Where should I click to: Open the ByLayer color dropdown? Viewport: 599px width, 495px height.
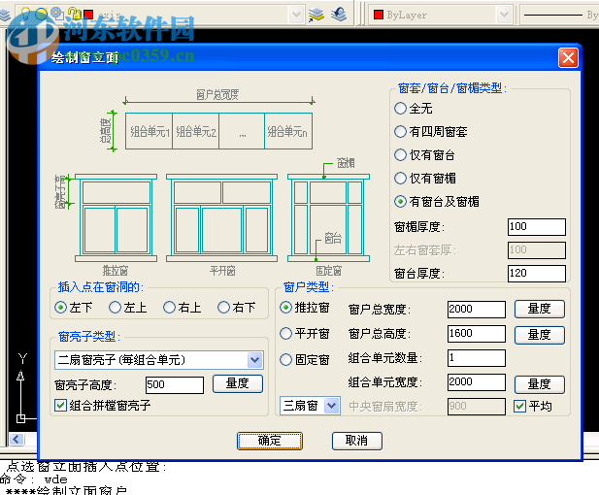(x=504, y=15)
